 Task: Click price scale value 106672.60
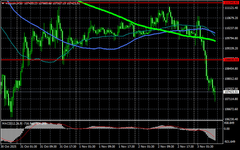231,109
